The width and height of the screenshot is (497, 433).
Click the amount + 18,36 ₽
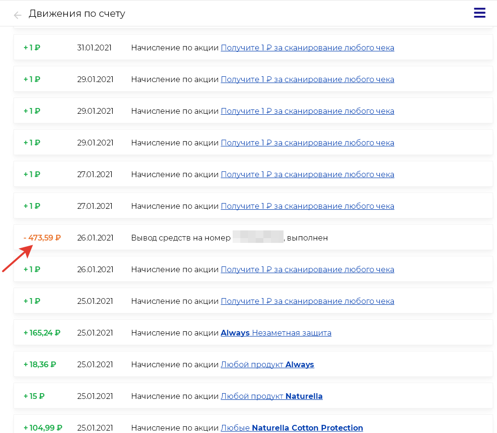click(40, 364)
